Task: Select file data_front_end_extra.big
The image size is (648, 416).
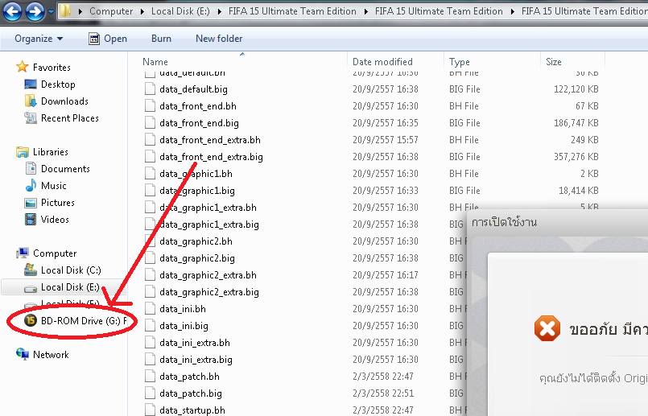Action: (211, 157)
